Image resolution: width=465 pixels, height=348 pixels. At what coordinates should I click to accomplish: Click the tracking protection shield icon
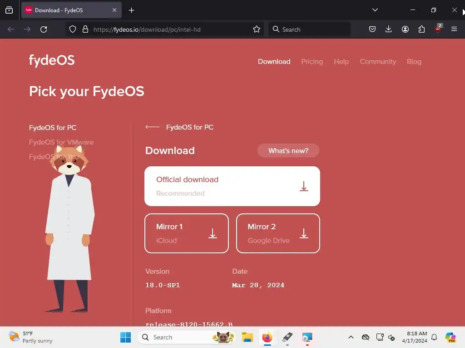pos(73,29)
